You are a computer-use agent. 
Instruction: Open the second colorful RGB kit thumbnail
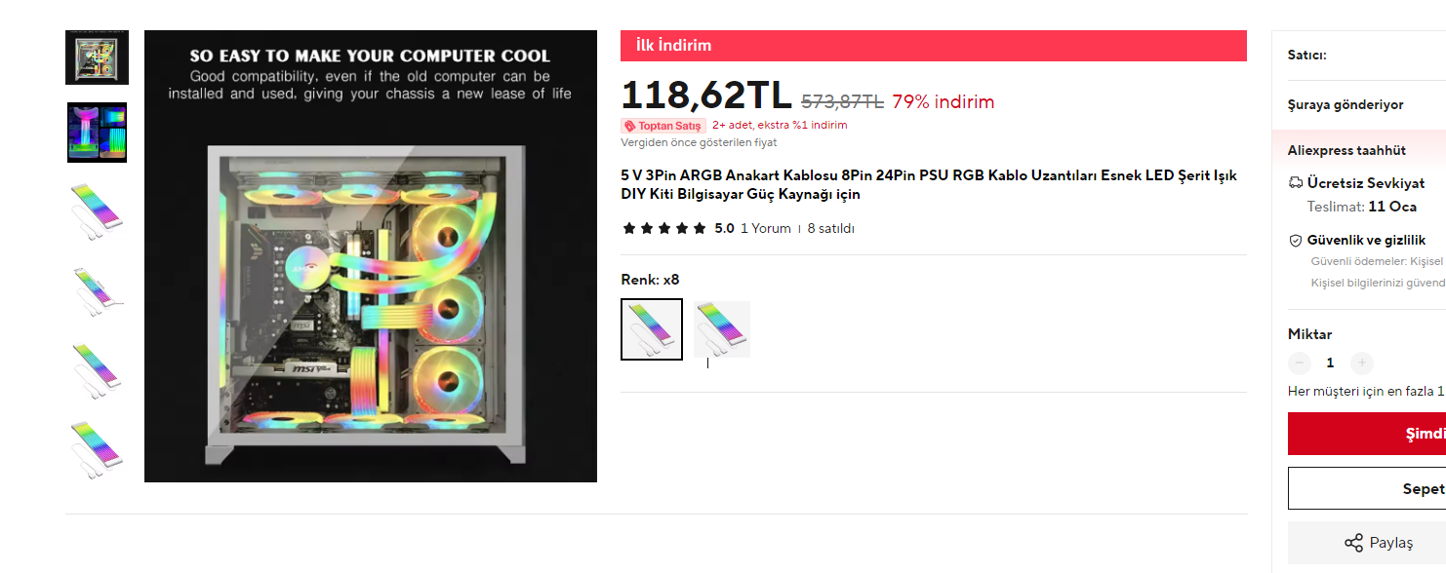tap(97, 133)
